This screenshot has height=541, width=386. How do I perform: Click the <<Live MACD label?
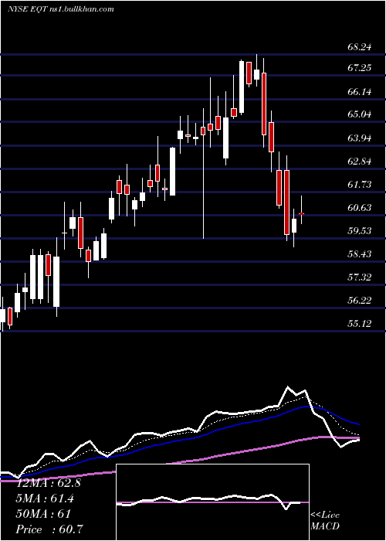pyautogui.click(x=325, y=521)
